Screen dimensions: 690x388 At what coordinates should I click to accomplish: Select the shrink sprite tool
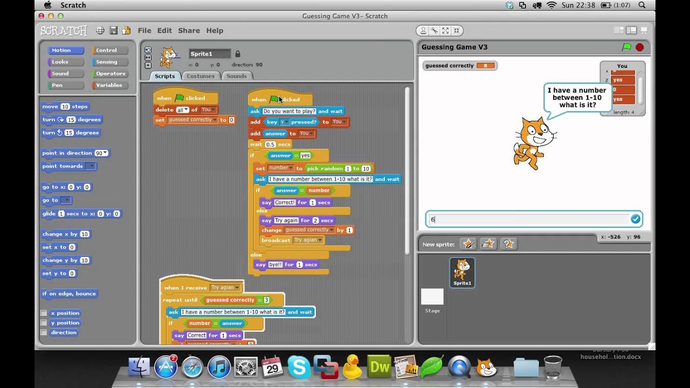(x=457, y=31)
